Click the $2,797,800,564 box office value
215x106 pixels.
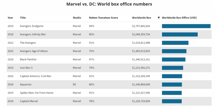point(141,26)
